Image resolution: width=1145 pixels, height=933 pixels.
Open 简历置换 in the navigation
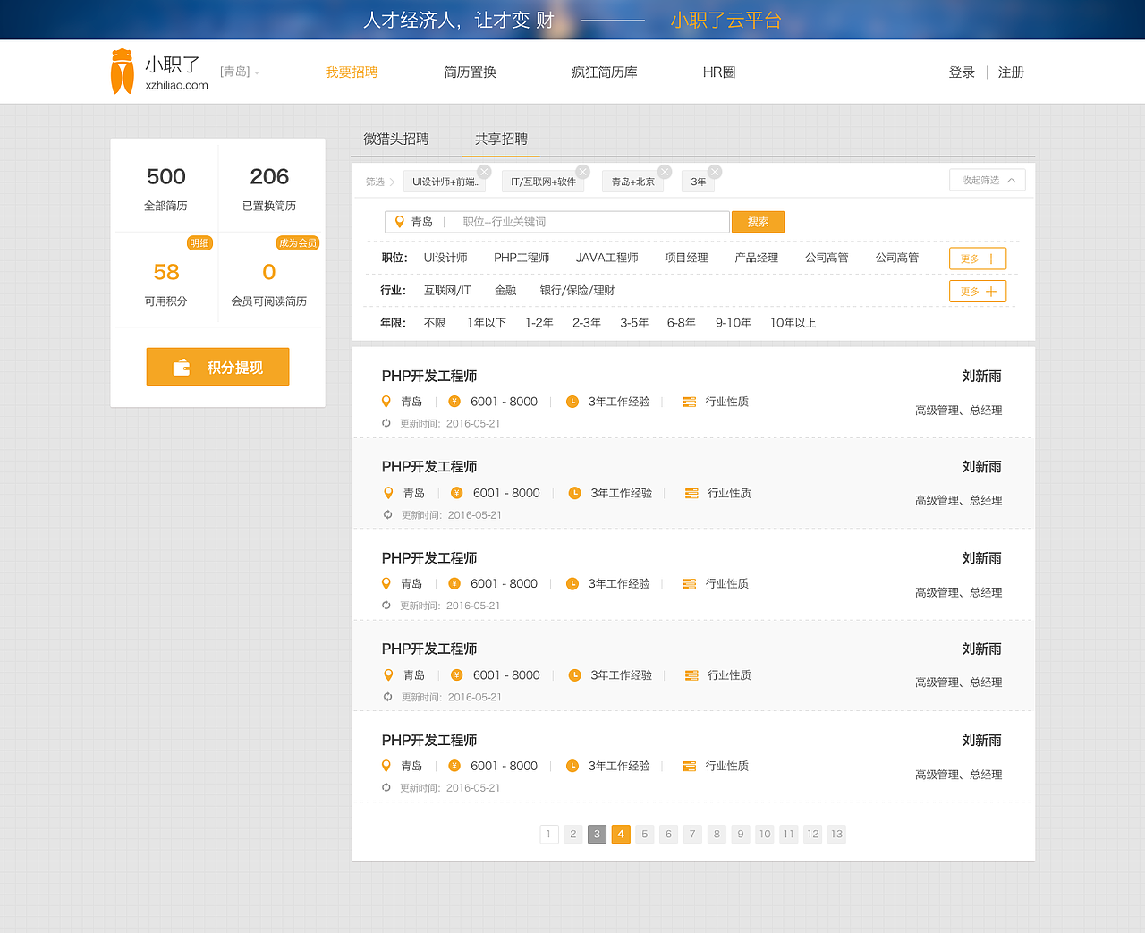pyautogui.click(x=471, y=72)
